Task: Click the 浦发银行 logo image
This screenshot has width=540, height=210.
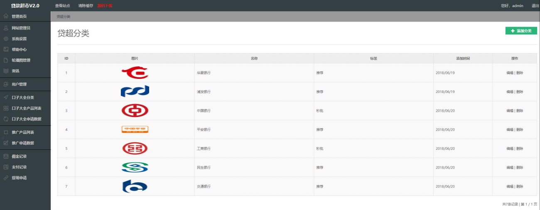Action: point(135,91)
